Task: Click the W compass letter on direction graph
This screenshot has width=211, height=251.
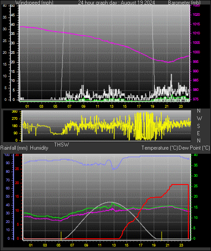Action: [199, 118]
